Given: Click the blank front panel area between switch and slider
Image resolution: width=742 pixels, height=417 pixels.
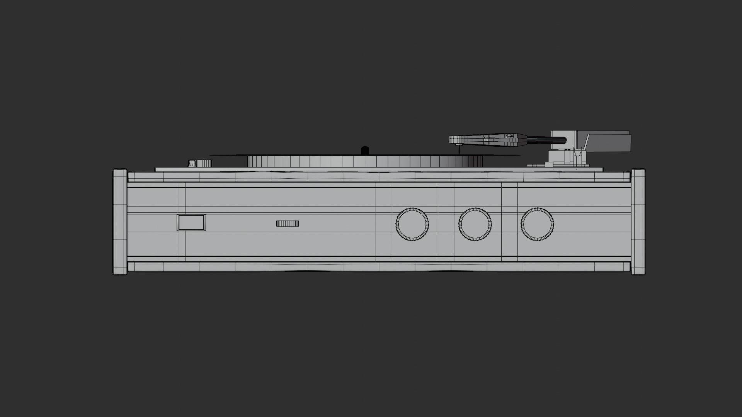Looking at the screenshot, I should pos(240,223).
